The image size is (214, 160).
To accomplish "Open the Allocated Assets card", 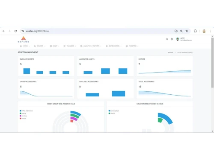I will (105, 66).
